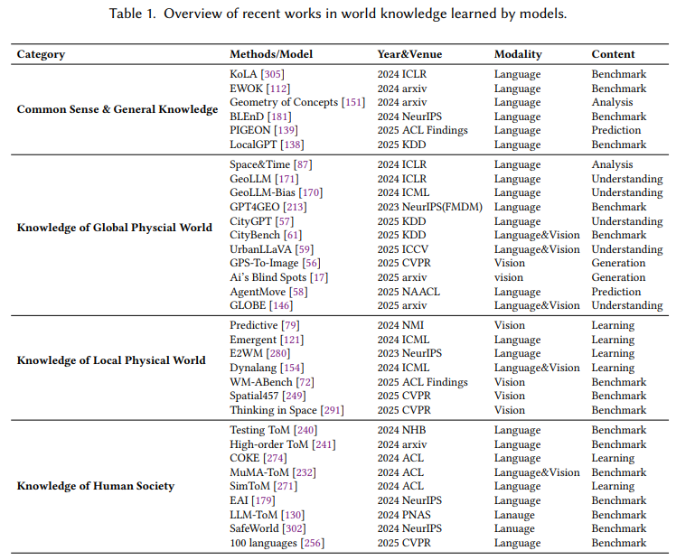Click 'Knowledge of Human Society' category cell
The width and height of the screenshot is (695, 560).
pyautogui.click(x=96, y=486)
